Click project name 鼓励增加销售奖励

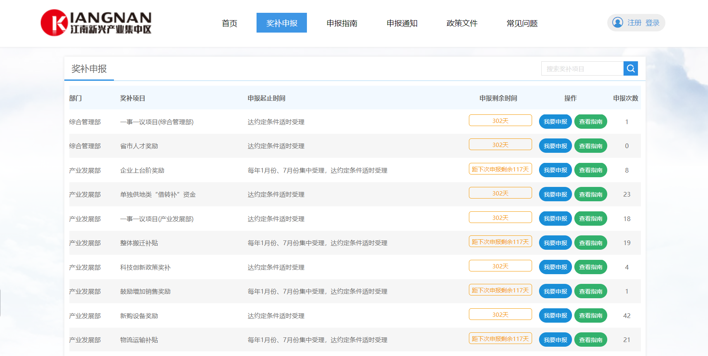145,291
